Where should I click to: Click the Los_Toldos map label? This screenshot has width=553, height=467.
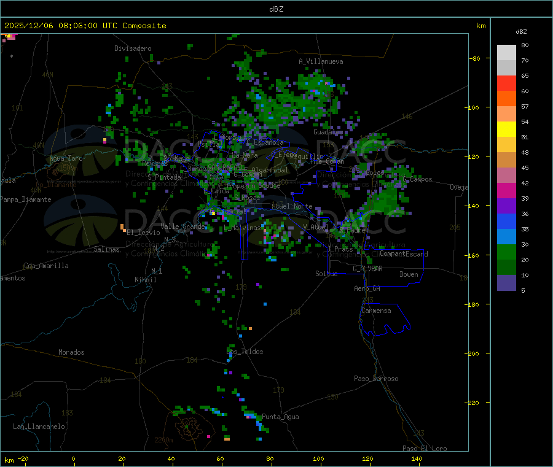245,352
